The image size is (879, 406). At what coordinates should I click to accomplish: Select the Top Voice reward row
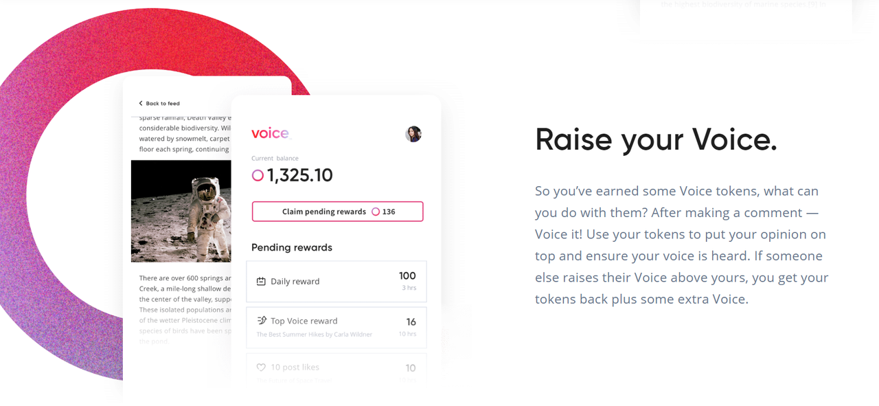(x=336, y=328)
